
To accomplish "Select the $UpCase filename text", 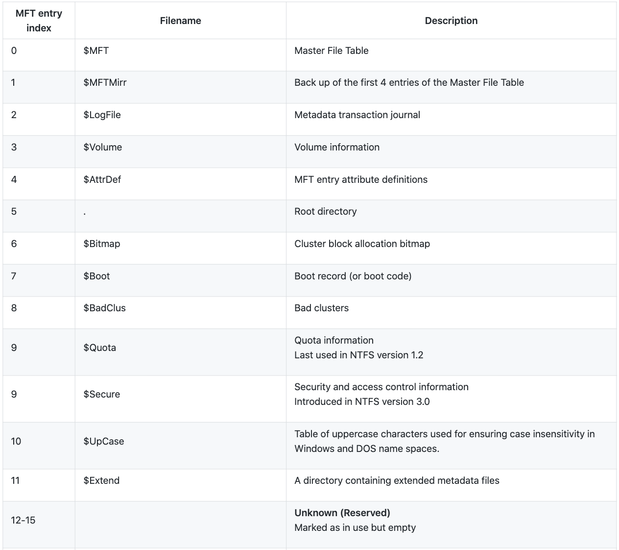I will point(103,441).
